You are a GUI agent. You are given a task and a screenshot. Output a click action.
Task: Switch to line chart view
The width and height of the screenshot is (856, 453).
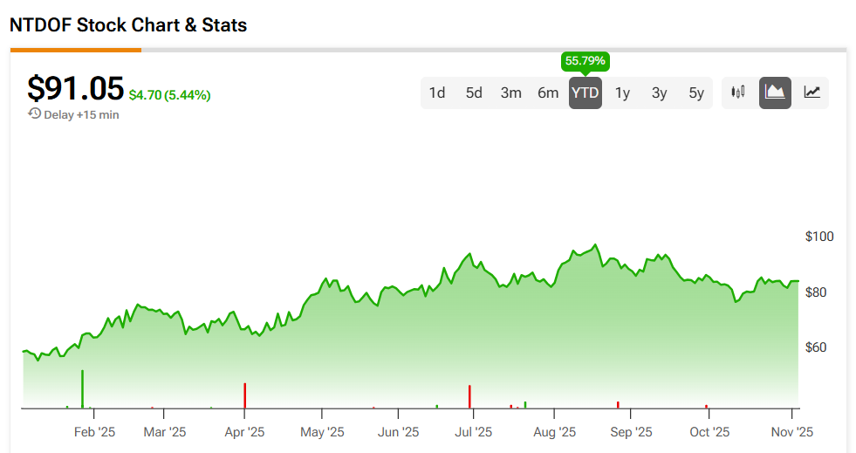coord(811,93)
